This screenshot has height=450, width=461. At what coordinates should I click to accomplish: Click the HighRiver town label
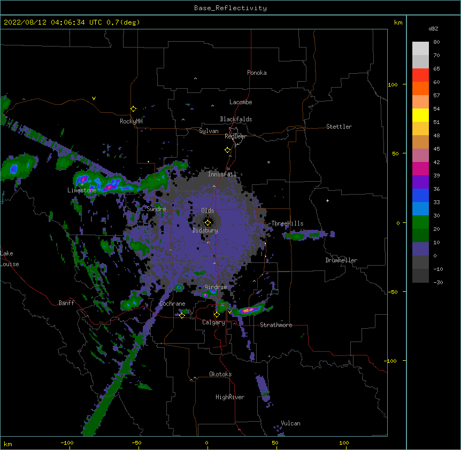(229, 397)
